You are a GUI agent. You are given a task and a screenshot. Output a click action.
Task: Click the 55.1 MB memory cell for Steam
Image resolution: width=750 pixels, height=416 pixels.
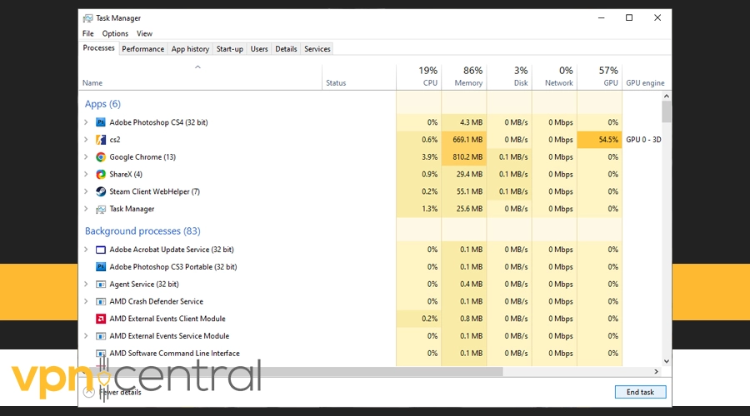point(464,191)
